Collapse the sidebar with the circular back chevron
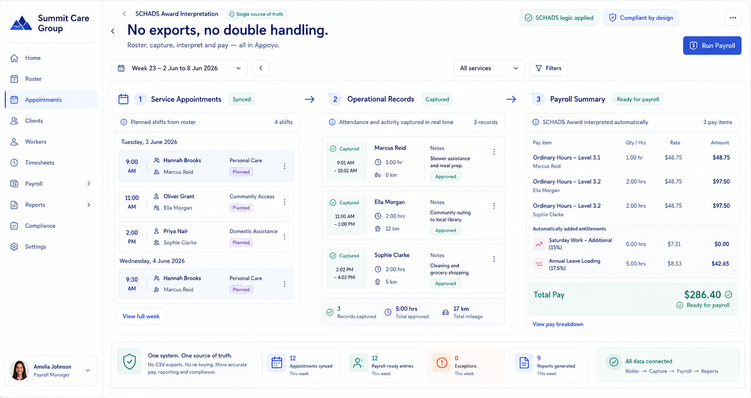Viewport: 751px width, 398px height. (113, 31)
